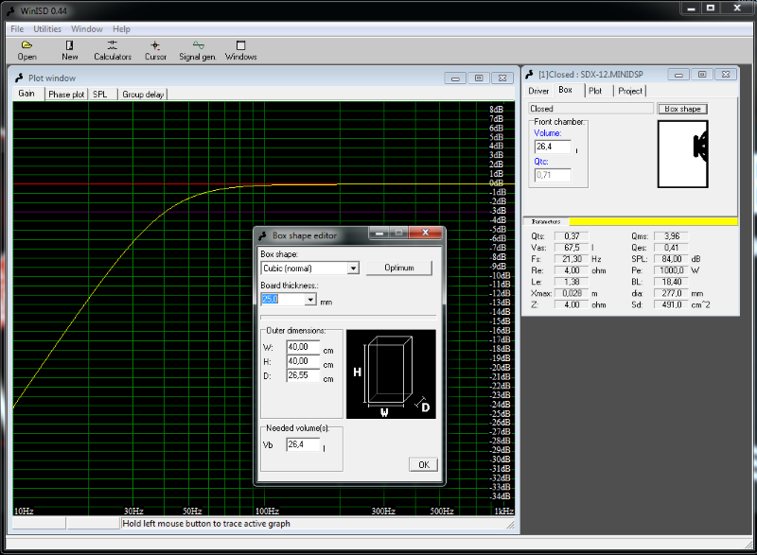Click the Qes value 0,41
Screen dimensions: 757x555
pyautogui.click(x=671, y=248)
